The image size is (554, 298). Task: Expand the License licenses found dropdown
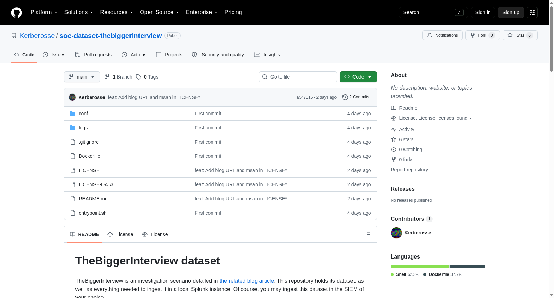(435, 118)
